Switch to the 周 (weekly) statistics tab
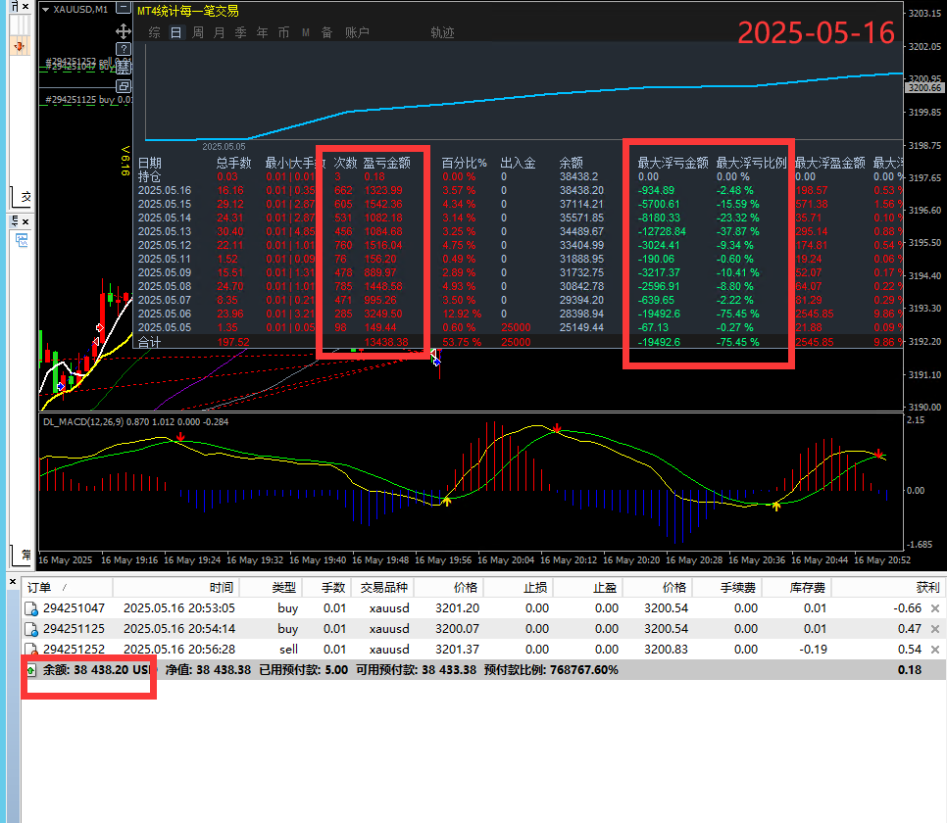This screenshot has height=823, width=947. tap(198, 32)
